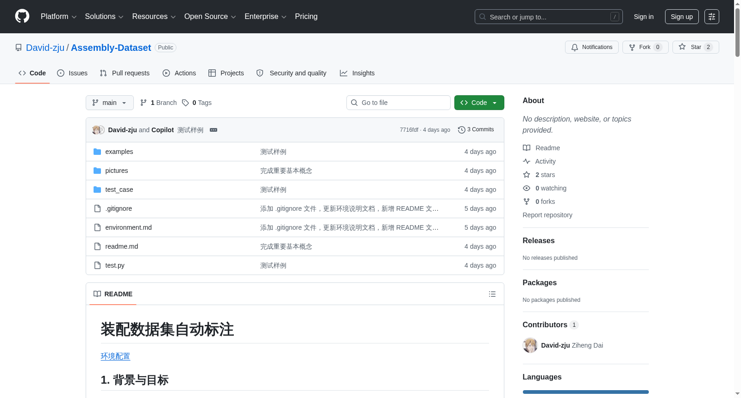741x398 pixels.
Task: Fork the repository
Action: pyautogui.click(x=645, y=47)
